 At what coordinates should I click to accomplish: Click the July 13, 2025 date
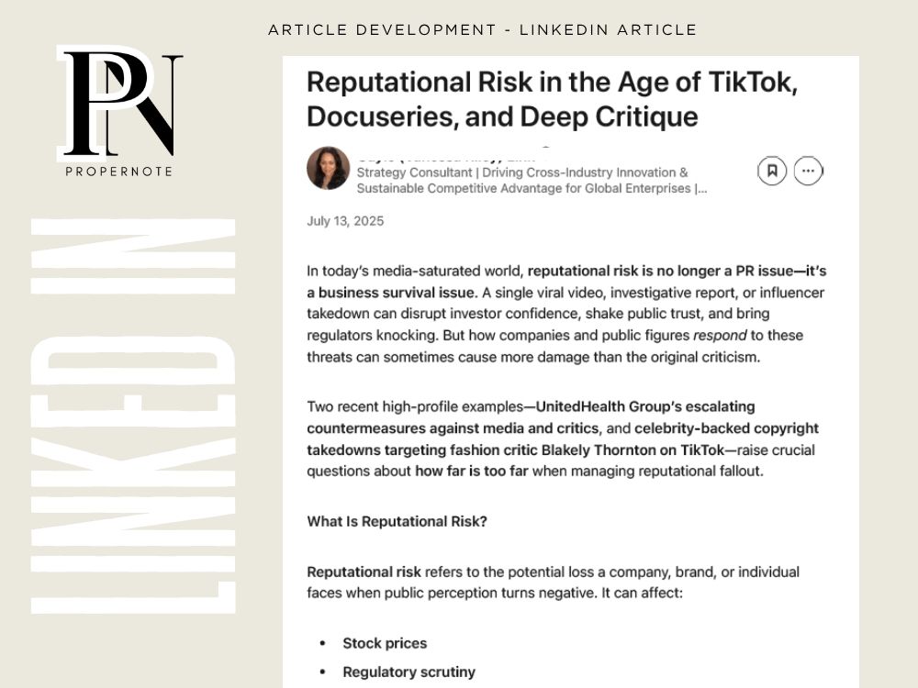click(345, 221)
